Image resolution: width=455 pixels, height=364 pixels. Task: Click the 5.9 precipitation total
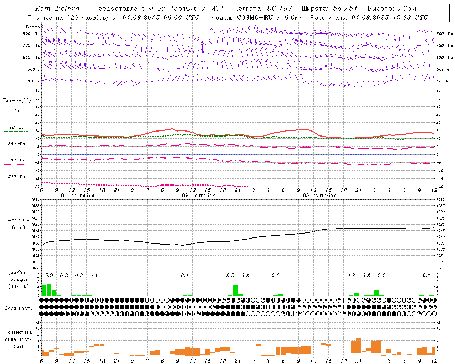[49, 275]
